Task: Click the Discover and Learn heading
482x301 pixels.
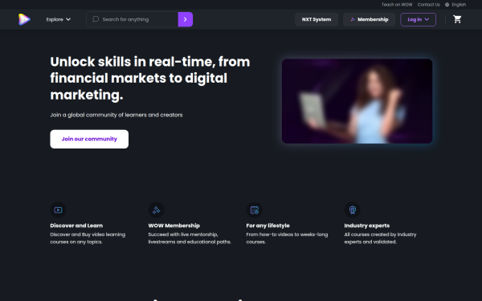Action: (76, 226)
